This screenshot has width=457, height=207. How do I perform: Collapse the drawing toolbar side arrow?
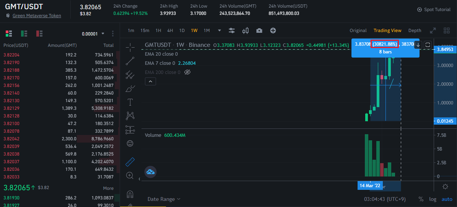coord(139,179)
